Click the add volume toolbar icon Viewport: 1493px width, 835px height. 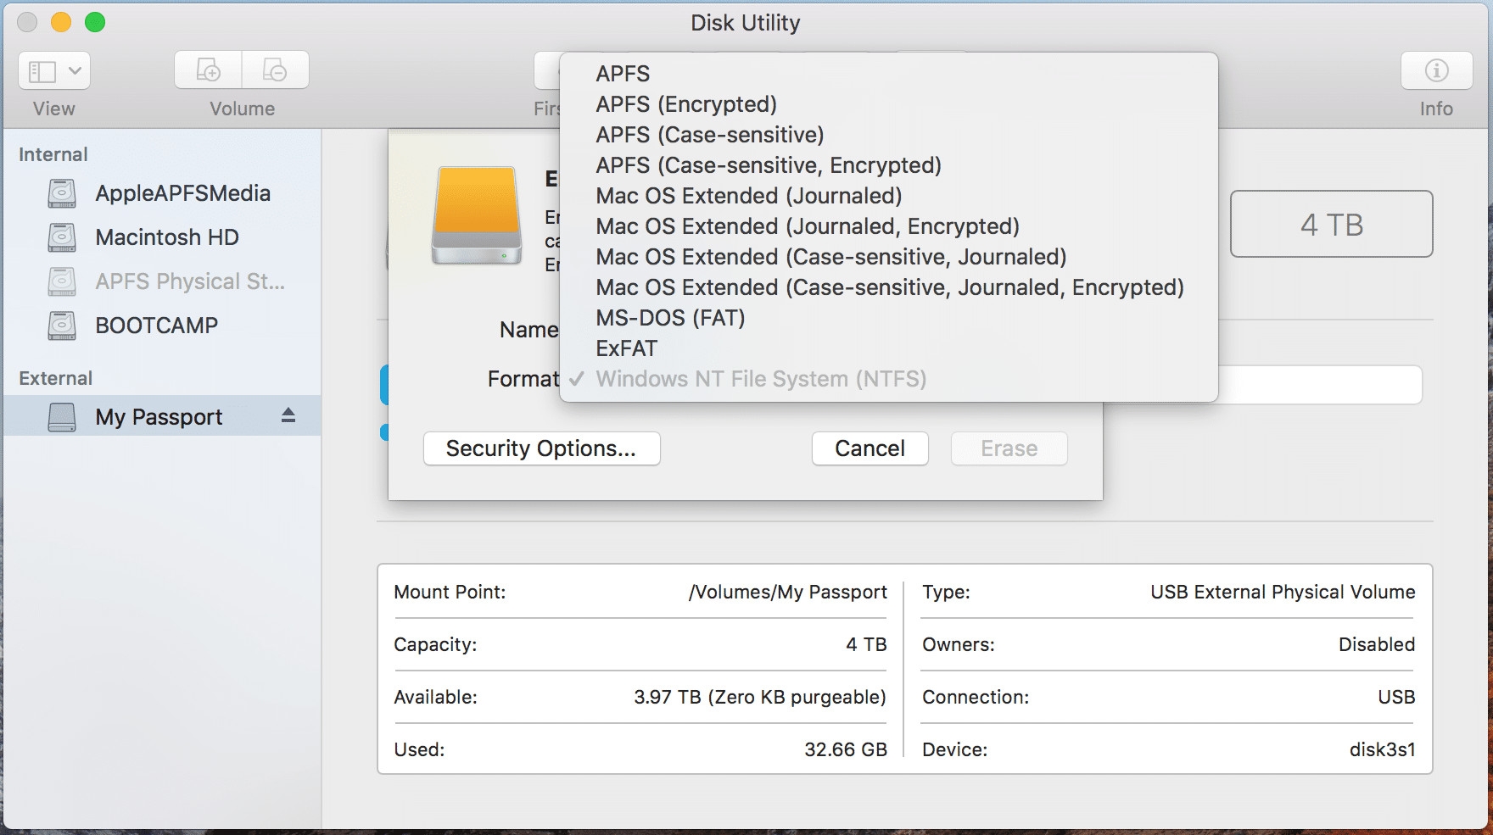tap(208, 70)
